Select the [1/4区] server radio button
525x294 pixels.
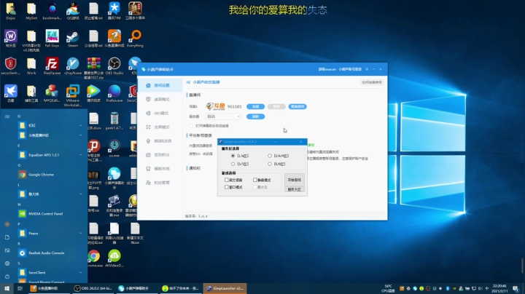coord(233,156)
